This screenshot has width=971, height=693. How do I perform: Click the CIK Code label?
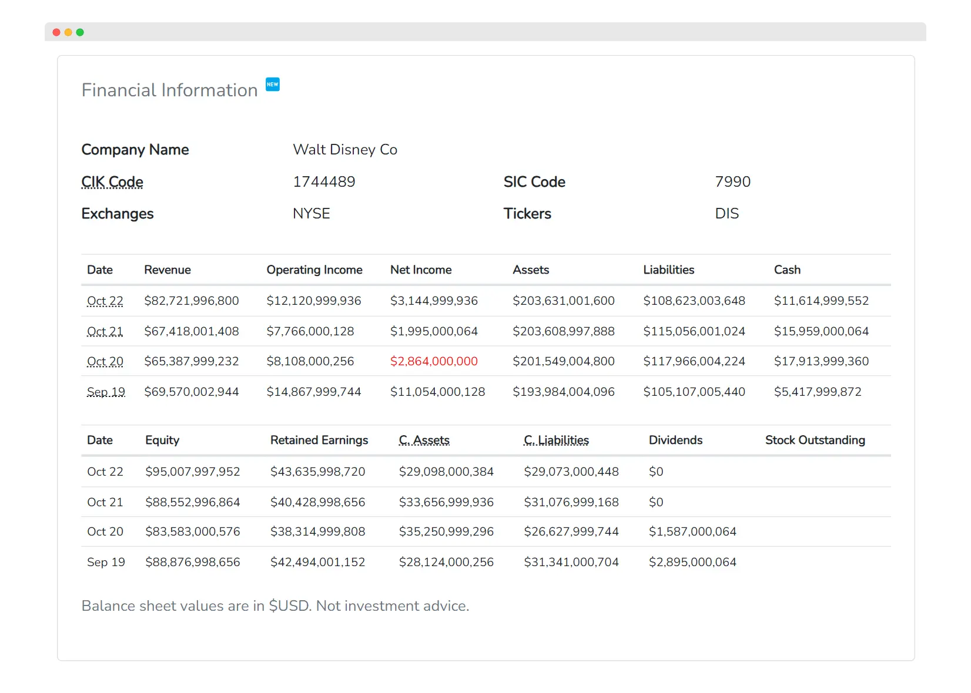[112, 182]
